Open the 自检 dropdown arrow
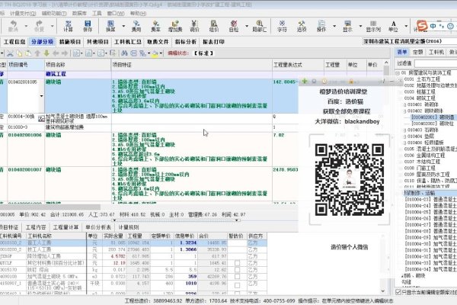This screenshot has width=457, height=305. tap(247, 26)
